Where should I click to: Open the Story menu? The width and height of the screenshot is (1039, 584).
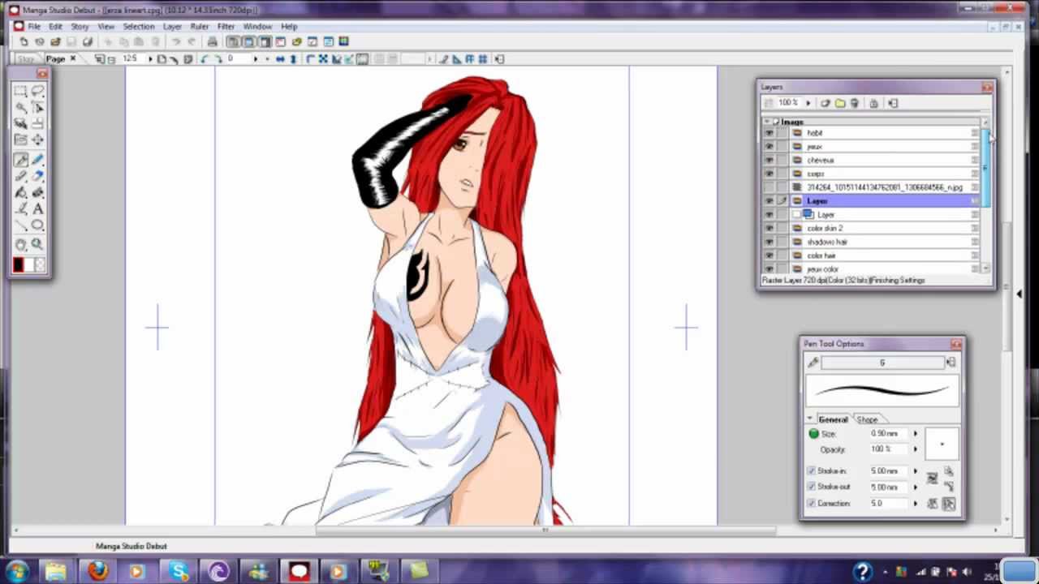click(x=80, y=26)
